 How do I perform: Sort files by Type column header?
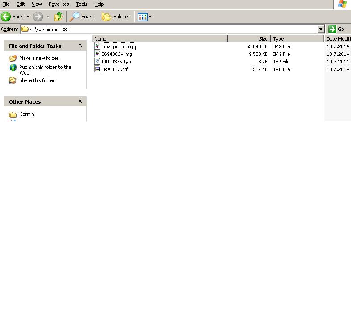(297, 39)
